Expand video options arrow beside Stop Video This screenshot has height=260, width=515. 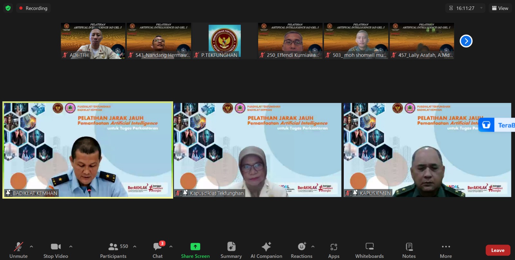(x=71, y=246)
